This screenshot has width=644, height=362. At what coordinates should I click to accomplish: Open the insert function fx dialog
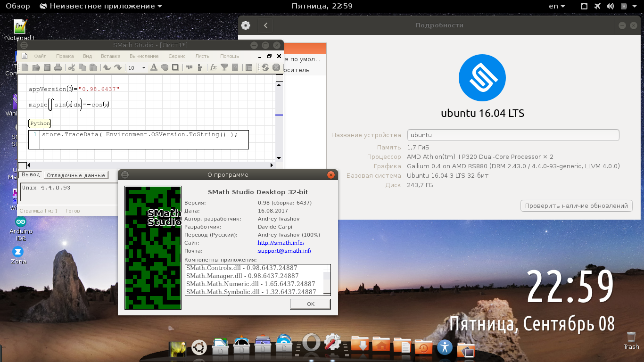[x=213, y=68]
